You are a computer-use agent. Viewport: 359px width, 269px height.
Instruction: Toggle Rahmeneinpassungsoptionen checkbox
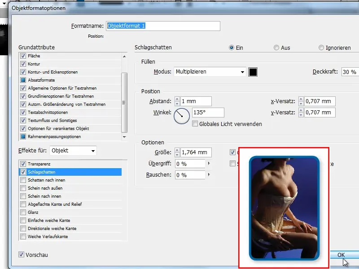[x=23, y=137]
